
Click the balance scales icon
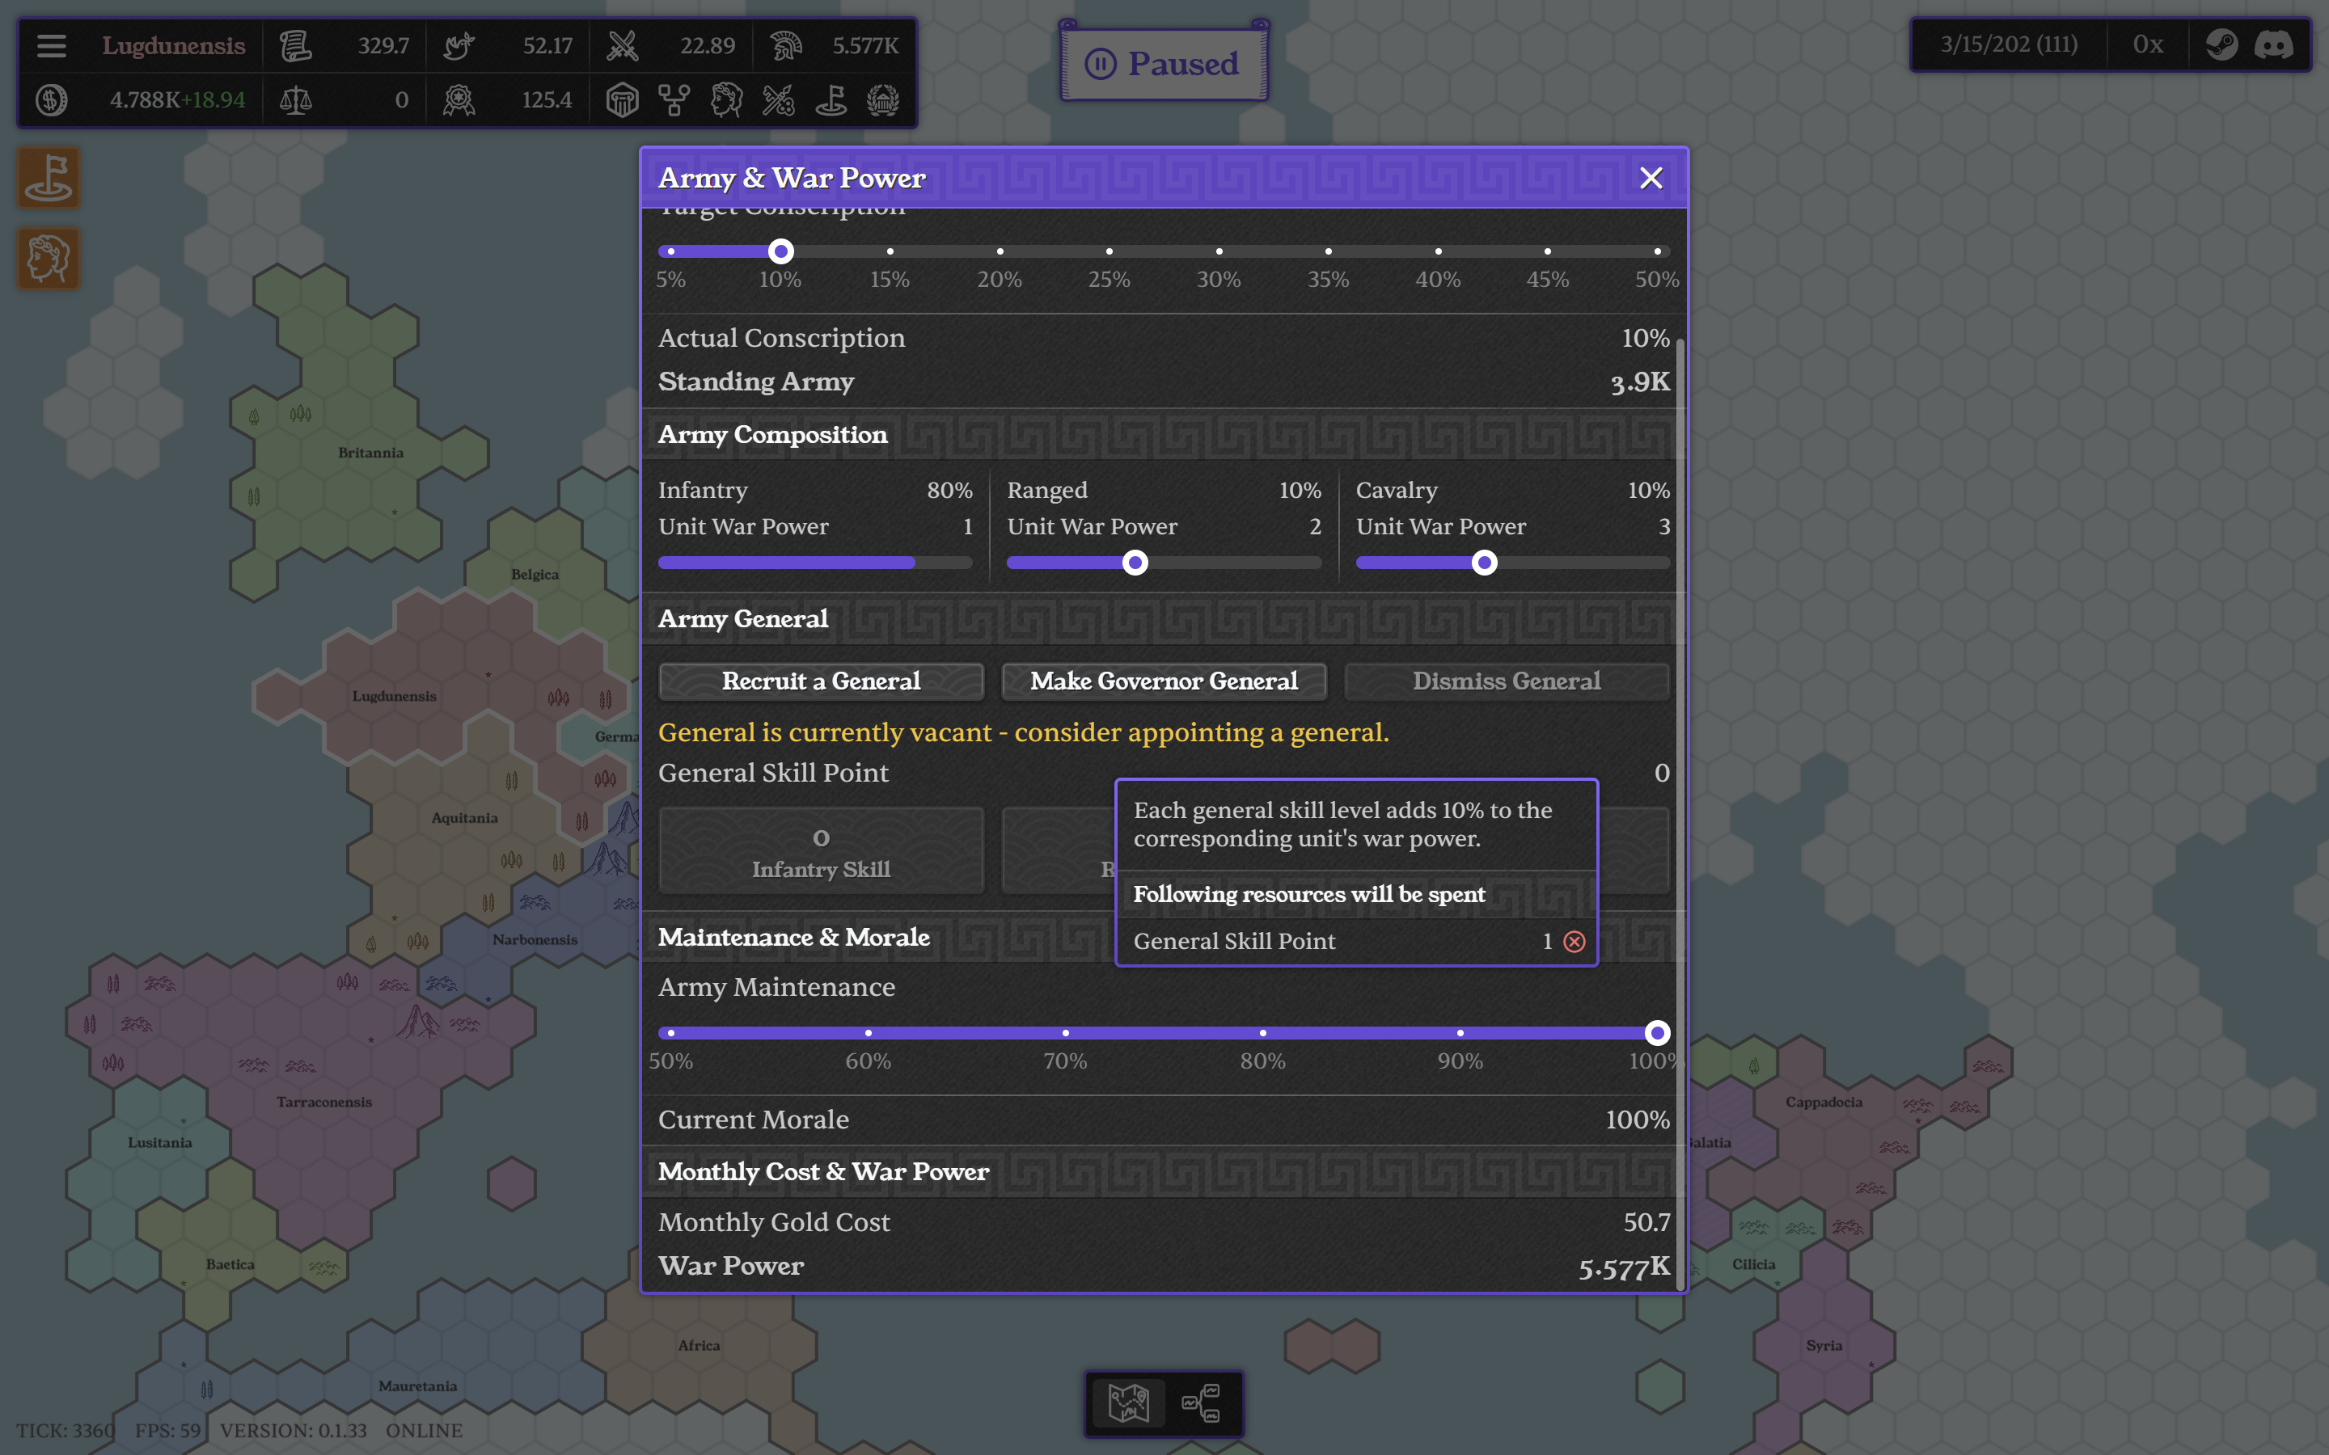(x=295, y=100)
